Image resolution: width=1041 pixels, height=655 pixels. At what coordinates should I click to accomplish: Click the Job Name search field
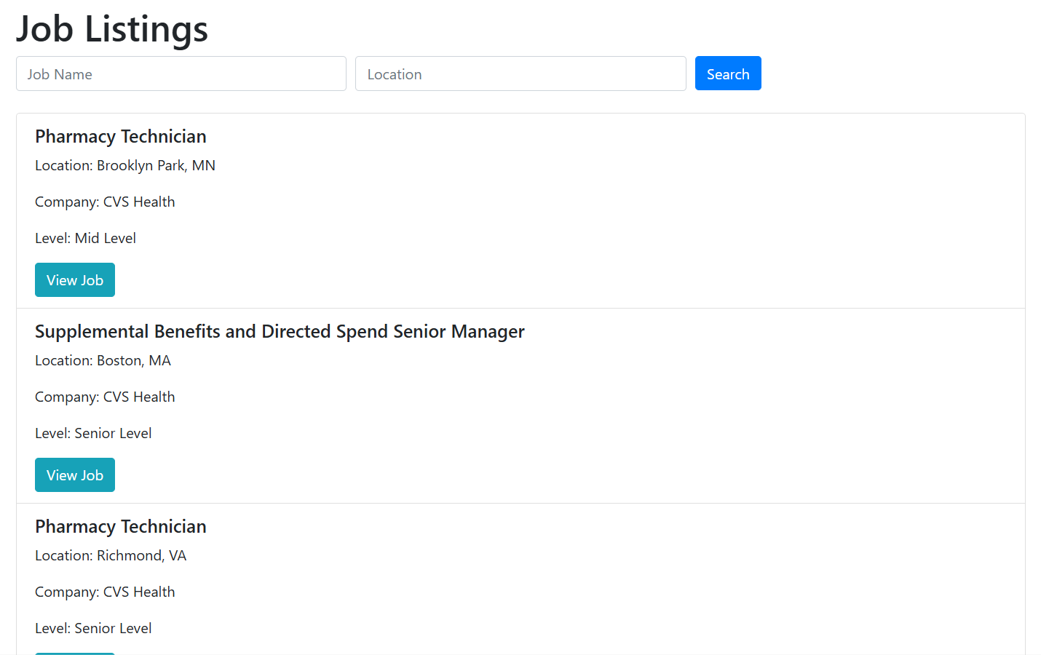(181, 74)
